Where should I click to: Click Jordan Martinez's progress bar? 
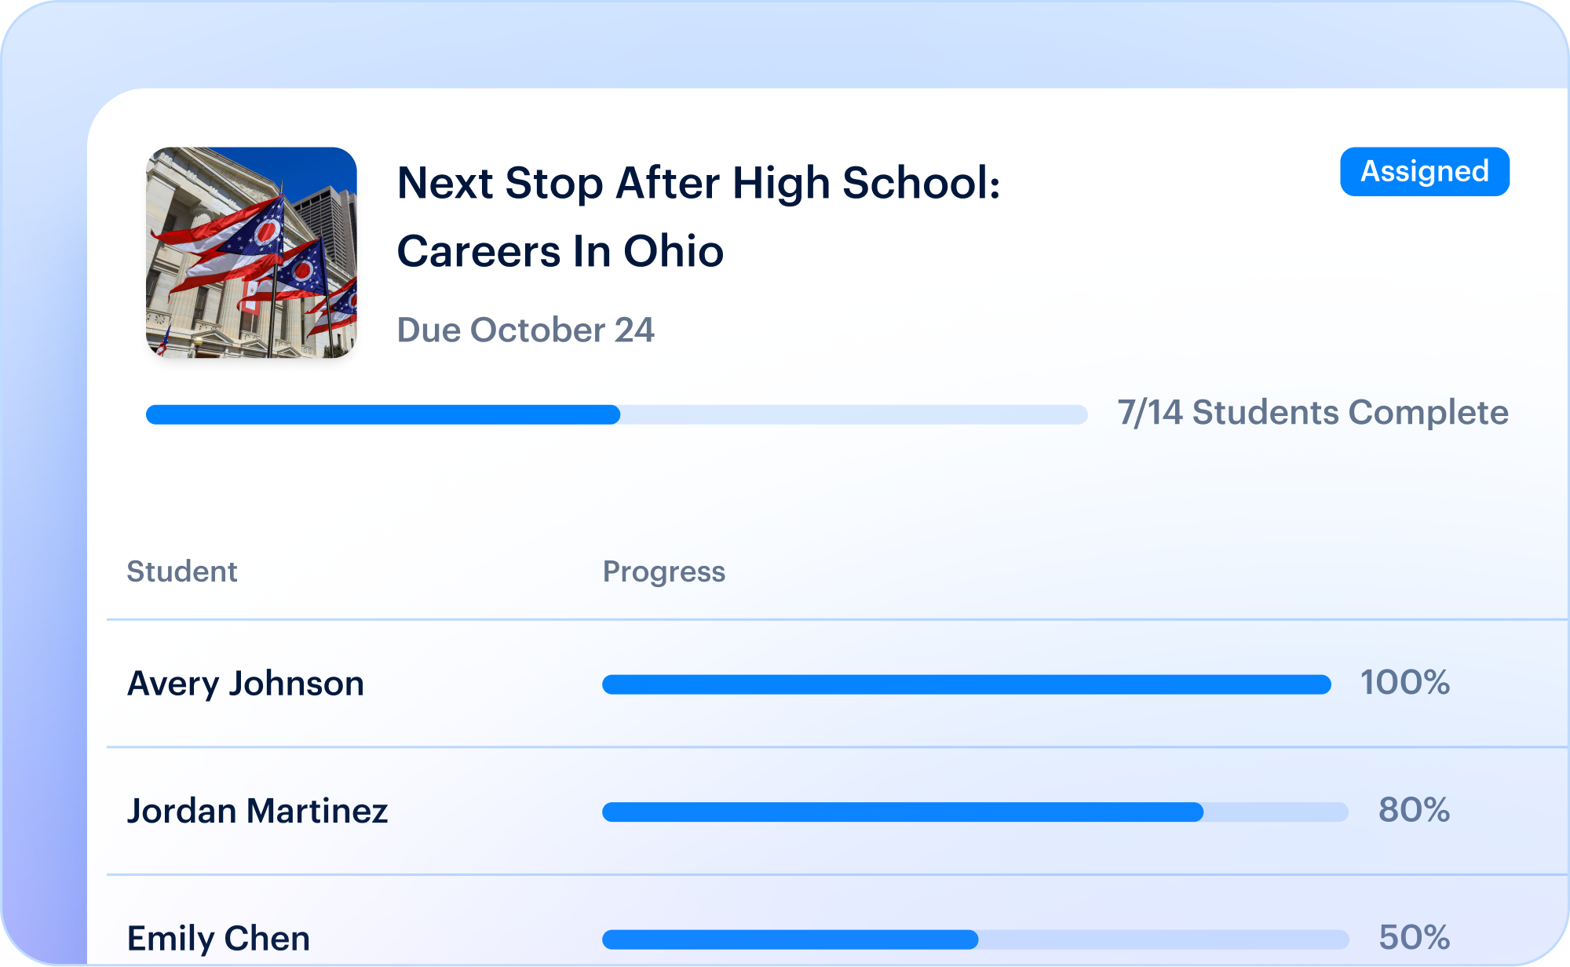pos(975,812)
